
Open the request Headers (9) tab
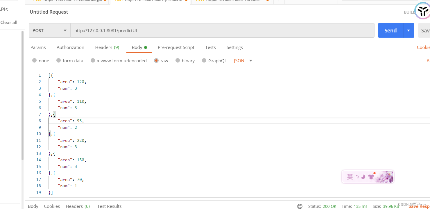107,47
